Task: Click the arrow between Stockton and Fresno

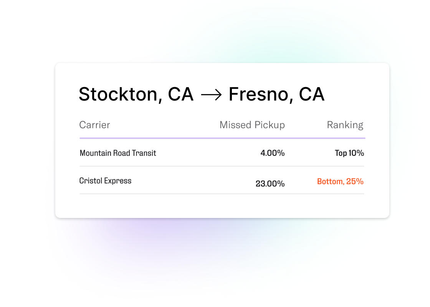Action: tap(211, 95)
